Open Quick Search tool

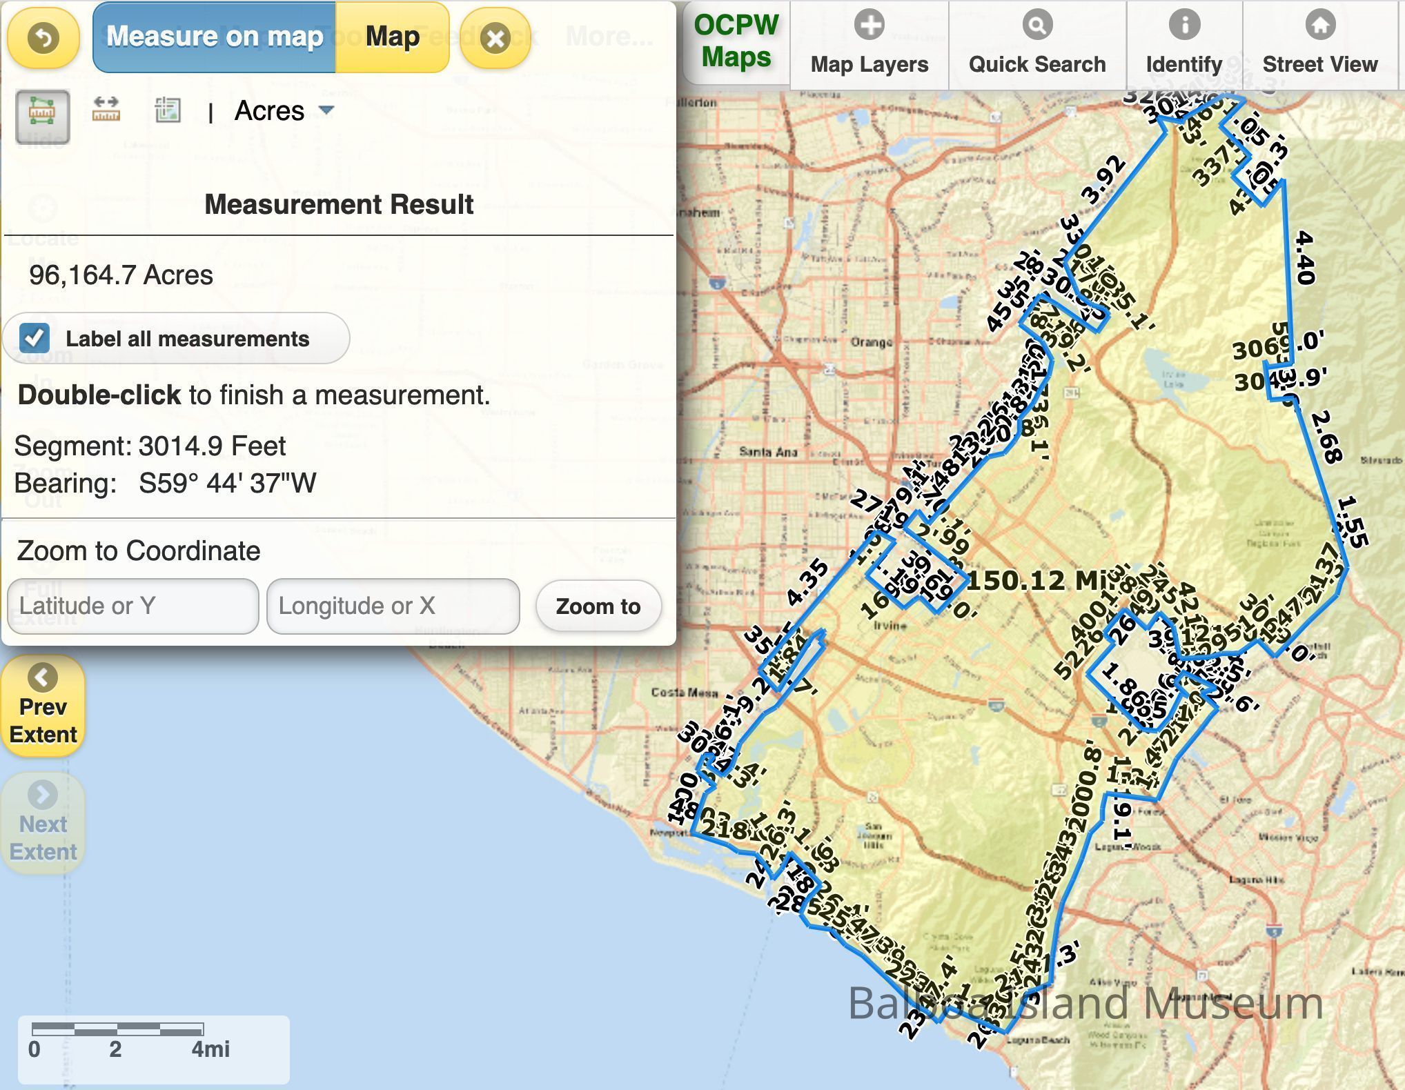tap(1036, 45)
